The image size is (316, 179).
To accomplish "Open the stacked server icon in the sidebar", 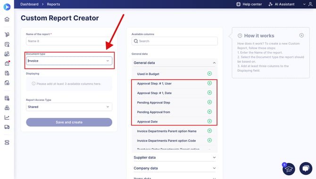I will (x=7, y=142).
